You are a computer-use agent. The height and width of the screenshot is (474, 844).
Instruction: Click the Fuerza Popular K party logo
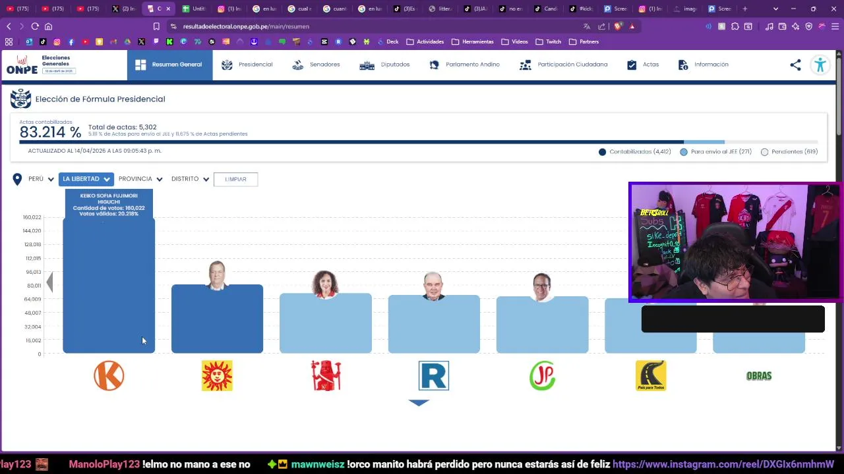(109, 376)
